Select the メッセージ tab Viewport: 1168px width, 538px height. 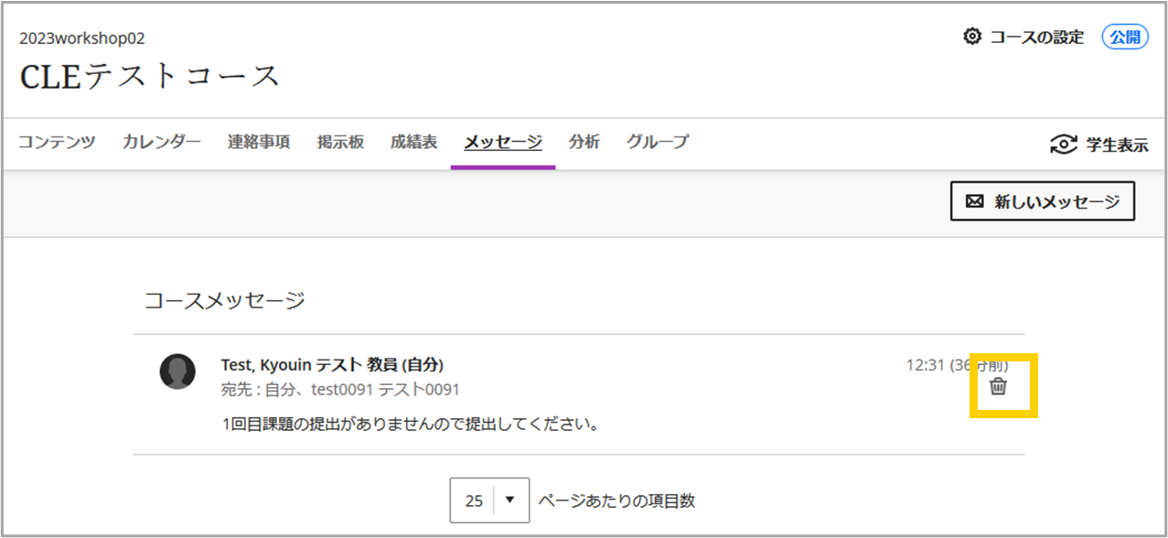[x=503, y=142]
